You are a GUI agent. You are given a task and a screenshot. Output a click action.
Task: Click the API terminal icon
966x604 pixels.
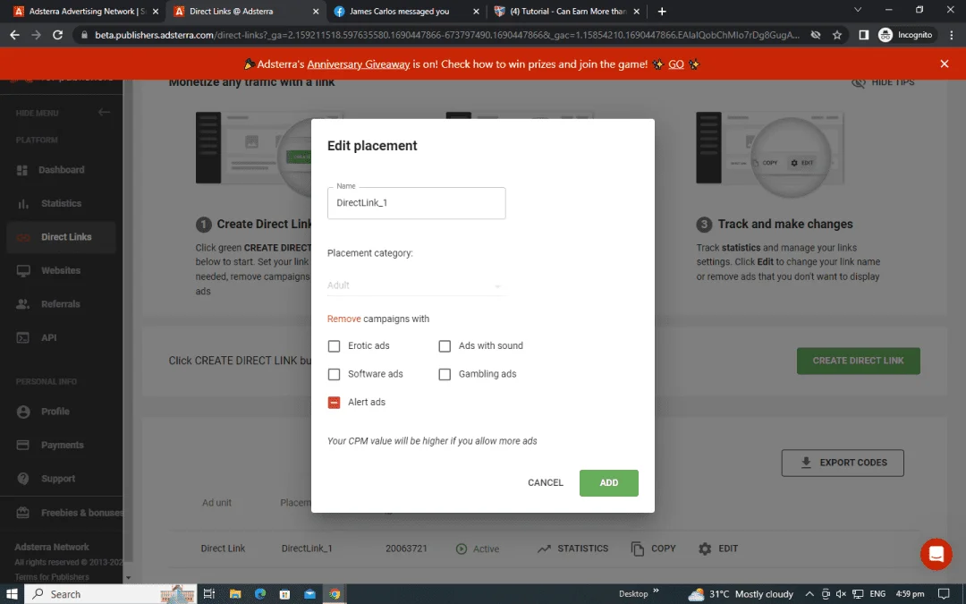[x=22, y=337]
